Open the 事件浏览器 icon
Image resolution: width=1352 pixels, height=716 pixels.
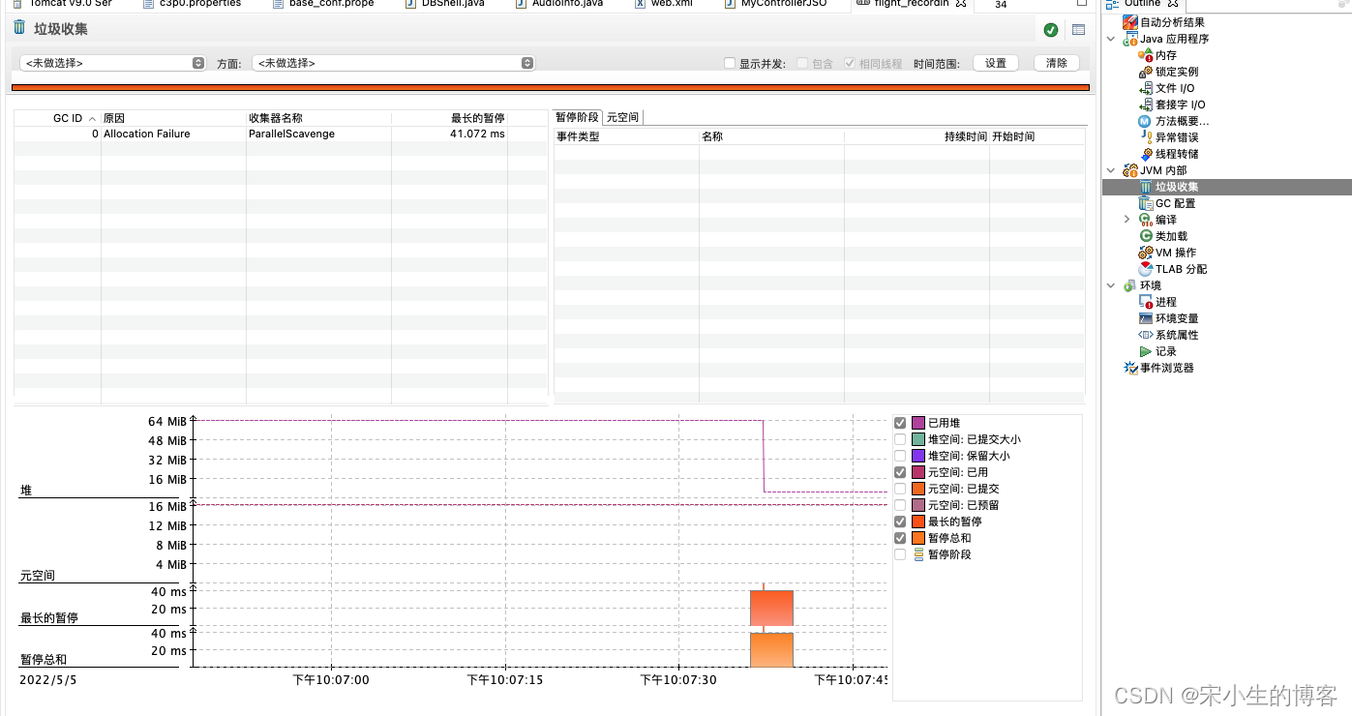click(1130, 368)
